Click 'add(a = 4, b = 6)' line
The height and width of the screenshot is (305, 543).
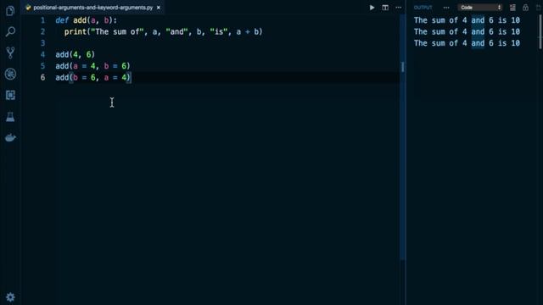(x=92, y=66)
